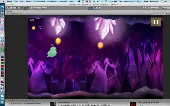
Task: Click the date and time in menu bar
Action: [x=130, y=1]
